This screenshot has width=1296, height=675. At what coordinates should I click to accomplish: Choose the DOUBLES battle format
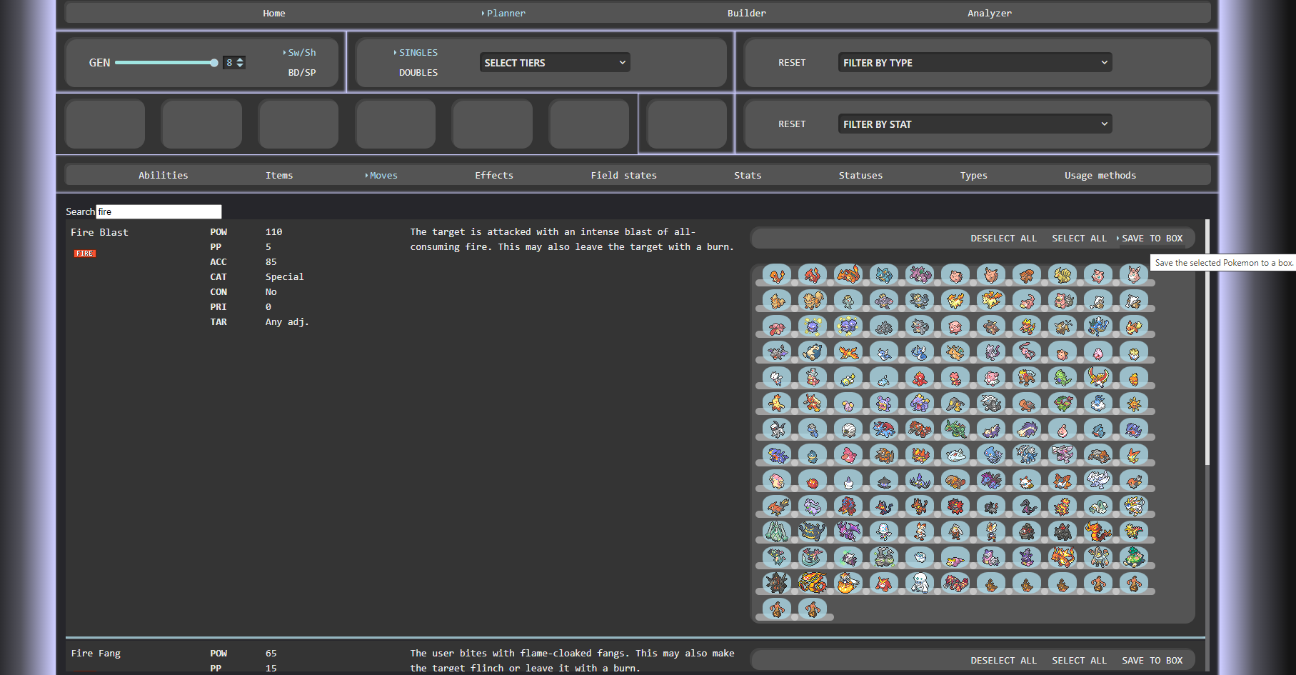coord(418,73)
